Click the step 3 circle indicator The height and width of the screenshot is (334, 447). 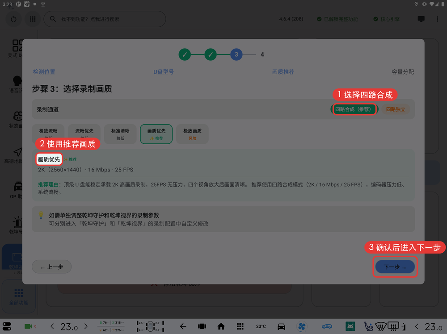(x=236, y=54)
